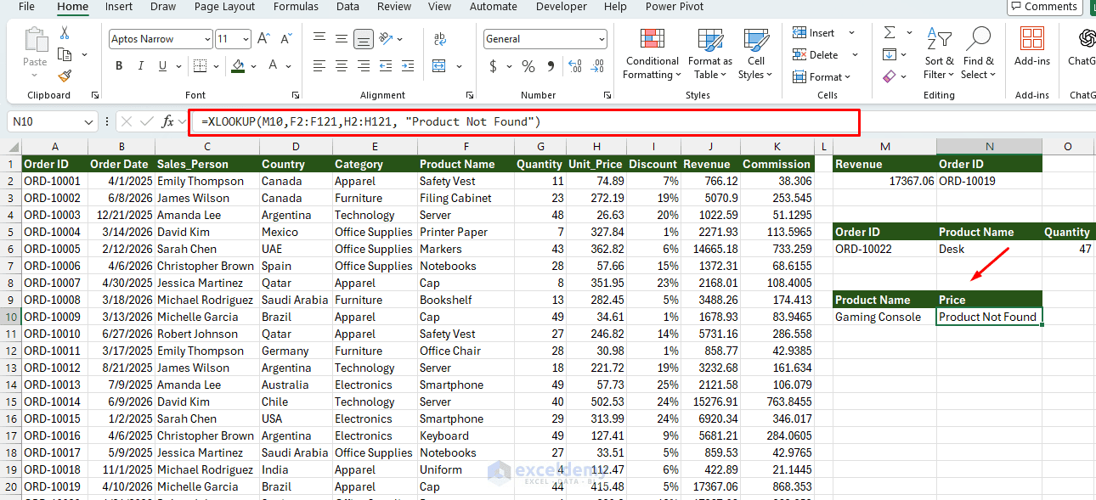Open Alignment settings dialog launcher

(x=470, y=95)
